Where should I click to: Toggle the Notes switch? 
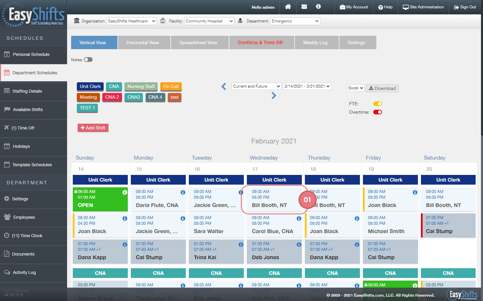coord(88,60)
